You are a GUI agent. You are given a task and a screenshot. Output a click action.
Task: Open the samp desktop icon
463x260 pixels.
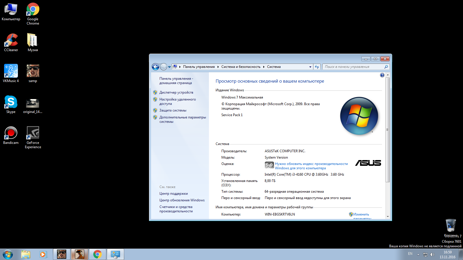(x=33, y=73)
